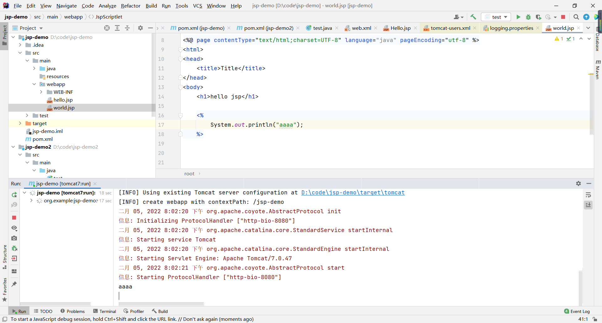Toggle soft-wrap in Run console

pos(588,195)
